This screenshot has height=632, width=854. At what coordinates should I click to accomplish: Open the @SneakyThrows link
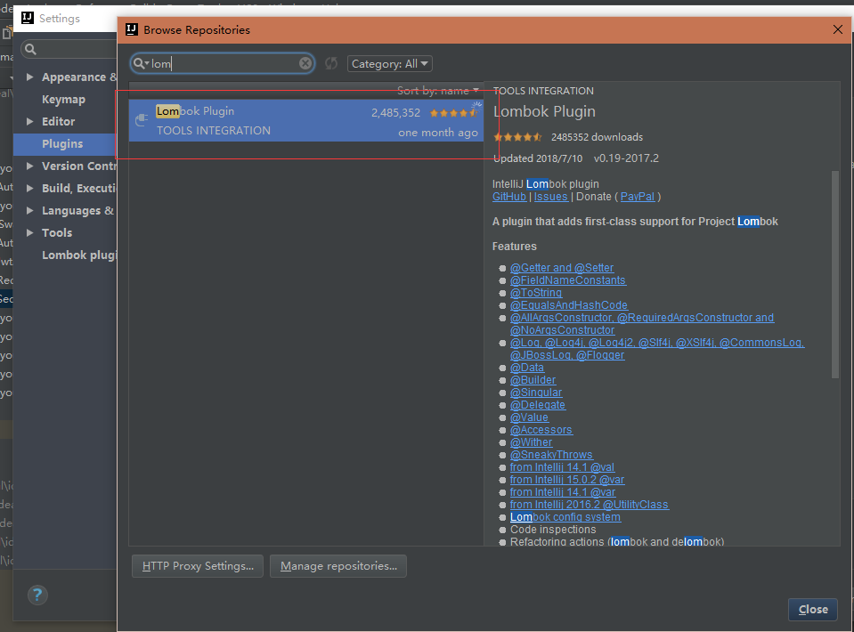pyautogui.click(x=551, y=455)
